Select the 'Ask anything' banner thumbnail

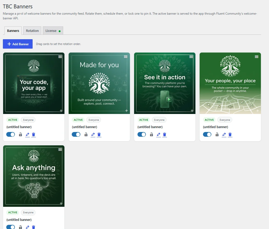34,176
